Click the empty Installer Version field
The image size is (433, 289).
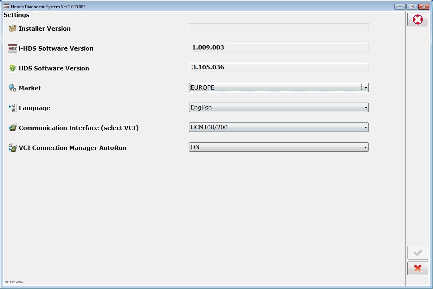279,27
